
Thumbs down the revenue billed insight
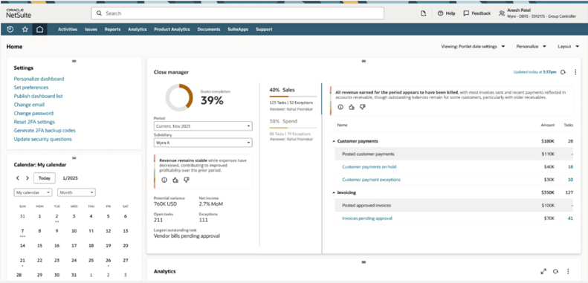(x=362, y=107)
